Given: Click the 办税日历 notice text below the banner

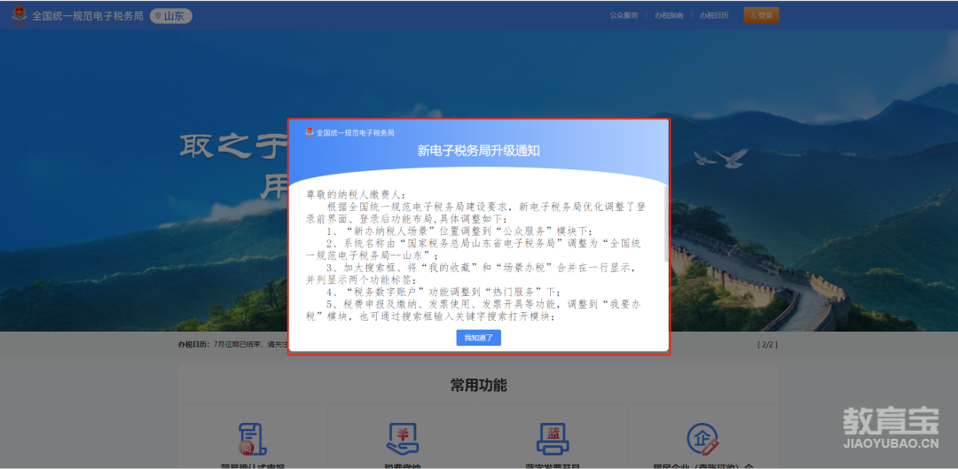Looking at the screenshot, I should click(232, 344).
